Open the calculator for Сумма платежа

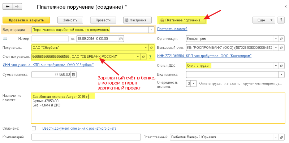[x=74, y=75]
